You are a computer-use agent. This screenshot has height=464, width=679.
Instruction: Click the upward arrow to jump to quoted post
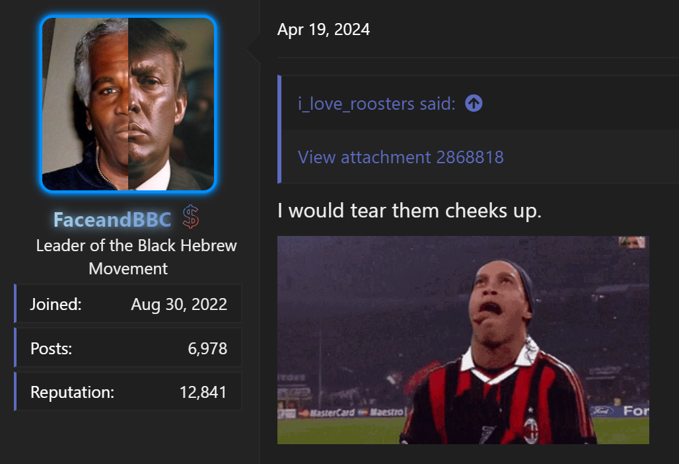(x=473, y=103)
